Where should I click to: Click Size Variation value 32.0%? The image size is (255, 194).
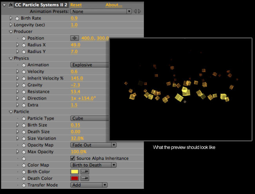click(77, 138)
